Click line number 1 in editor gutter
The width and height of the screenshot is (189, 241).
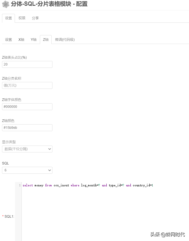point(20,185)
